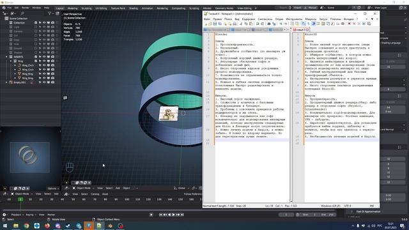409x230 pixels.
Task: Enable the Light collection checkbox
Action: 36,27
